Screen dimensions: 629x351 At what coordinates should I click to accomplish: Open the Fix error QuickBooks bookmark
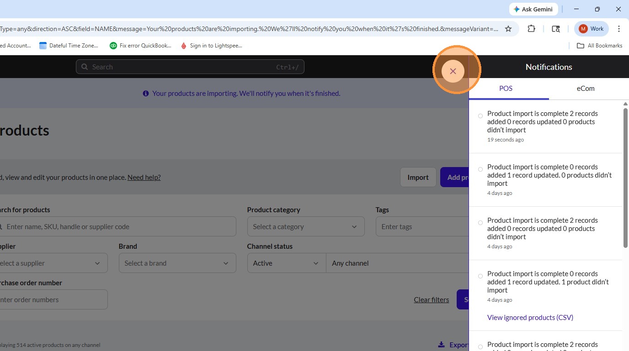pos(141,46)
